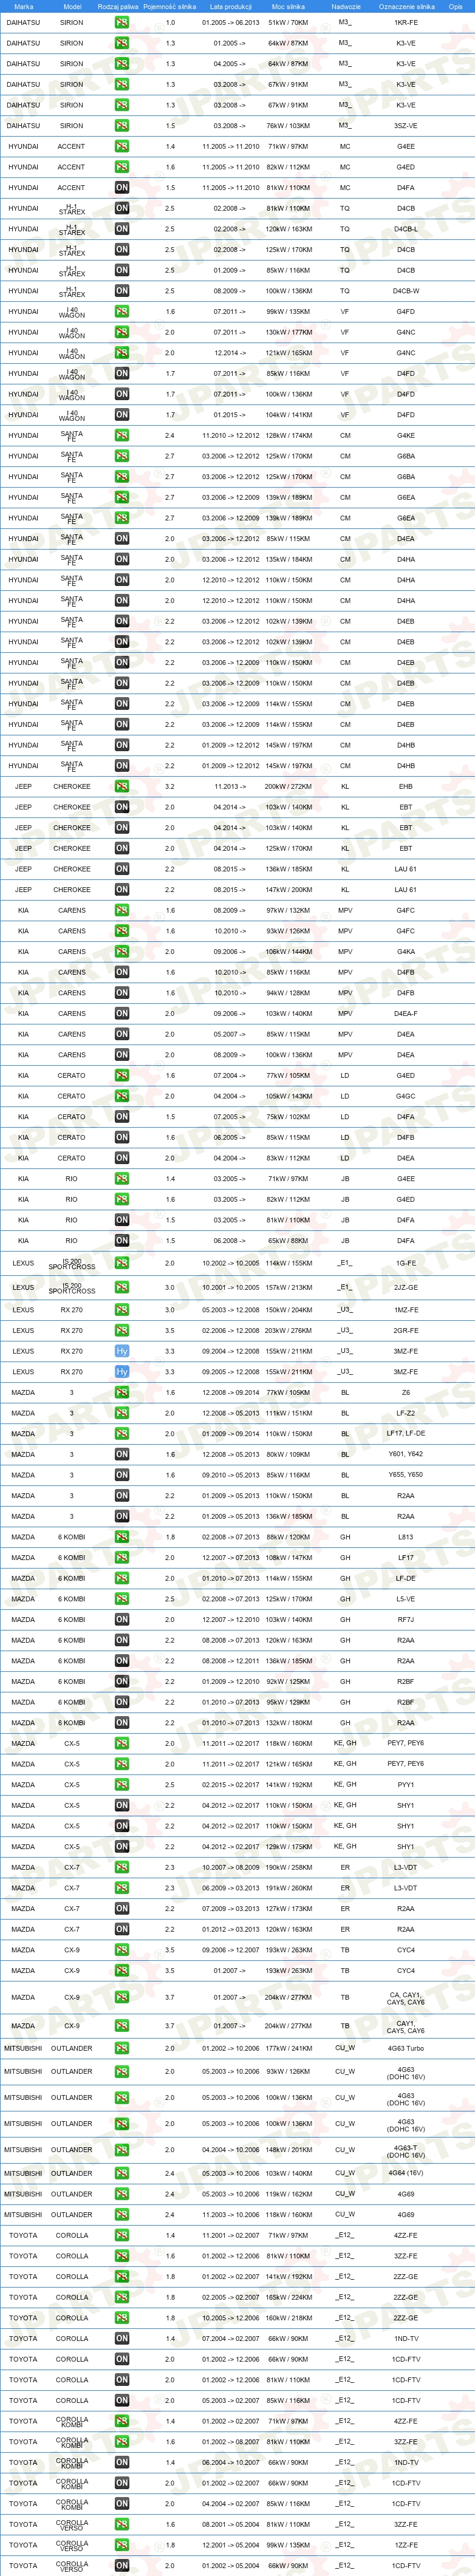Click the Model column header
The image size is (475, 2576).
(x=72, y=6)
